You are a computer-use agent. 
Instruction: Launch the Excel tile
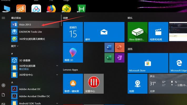click(109, 58)
